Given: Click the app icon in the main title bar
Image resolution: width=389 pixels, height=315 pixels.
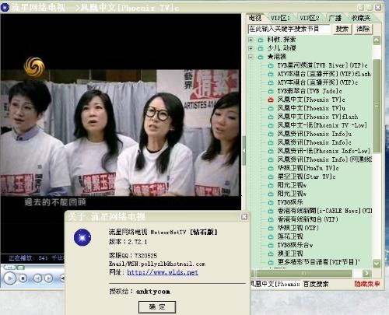Looking at the screenshot, I should click(x=5, y=7).
